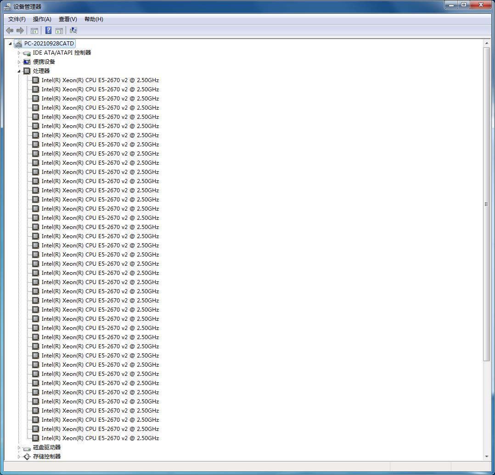The width and height of the screenshot is (495, 475).
Task: Open the 文件(F) menu
Action: (17, 19)
